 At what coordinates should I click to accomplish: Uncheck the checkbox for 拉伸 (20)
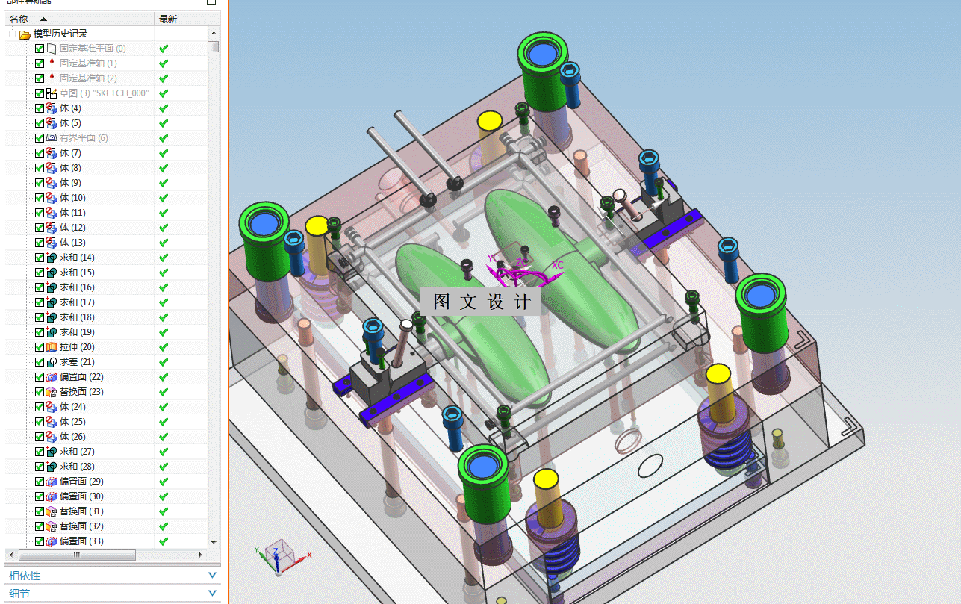point(40,347)
